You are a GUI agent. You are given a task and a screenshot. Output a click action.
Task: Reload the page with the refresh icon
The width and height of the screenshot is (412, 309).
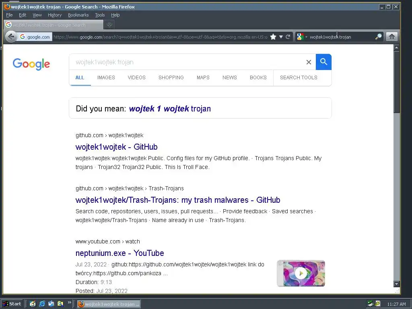tap(288, 37)
